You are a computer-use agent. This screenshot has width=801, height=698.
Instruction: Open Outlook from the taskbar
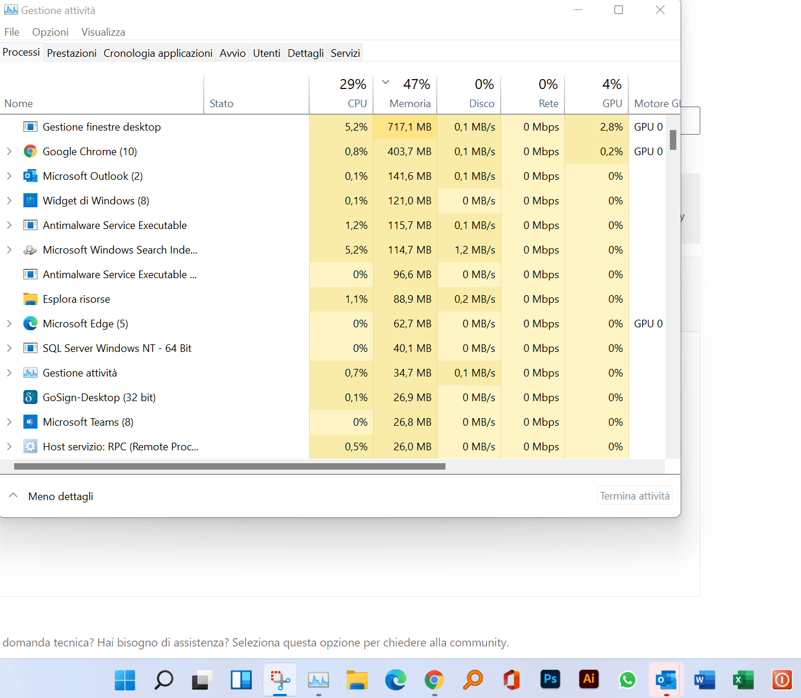click(666, 680)
